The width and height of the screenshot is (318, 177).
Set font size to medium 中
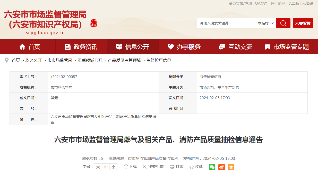coord(106,167)
